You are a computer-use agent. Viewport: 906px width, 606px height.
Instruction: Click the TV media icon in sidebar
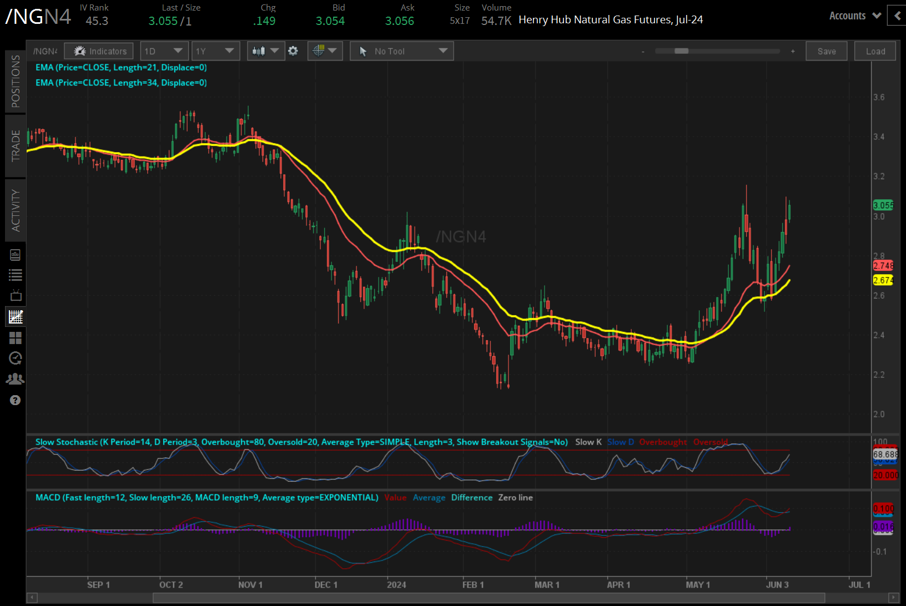point(16,295)
